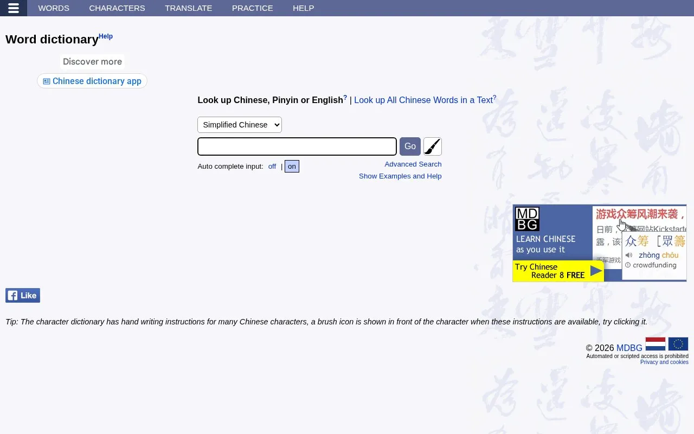
Task: Click the Try Chinese Reader 8 FREE banner
Action: 558,271
